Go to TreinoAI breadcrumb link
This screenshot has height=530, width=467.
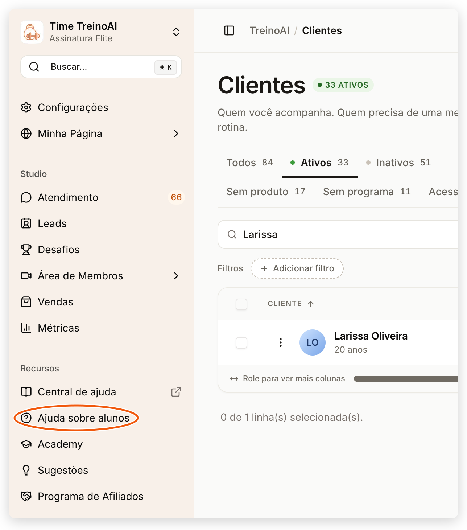(x=269, y=30)
